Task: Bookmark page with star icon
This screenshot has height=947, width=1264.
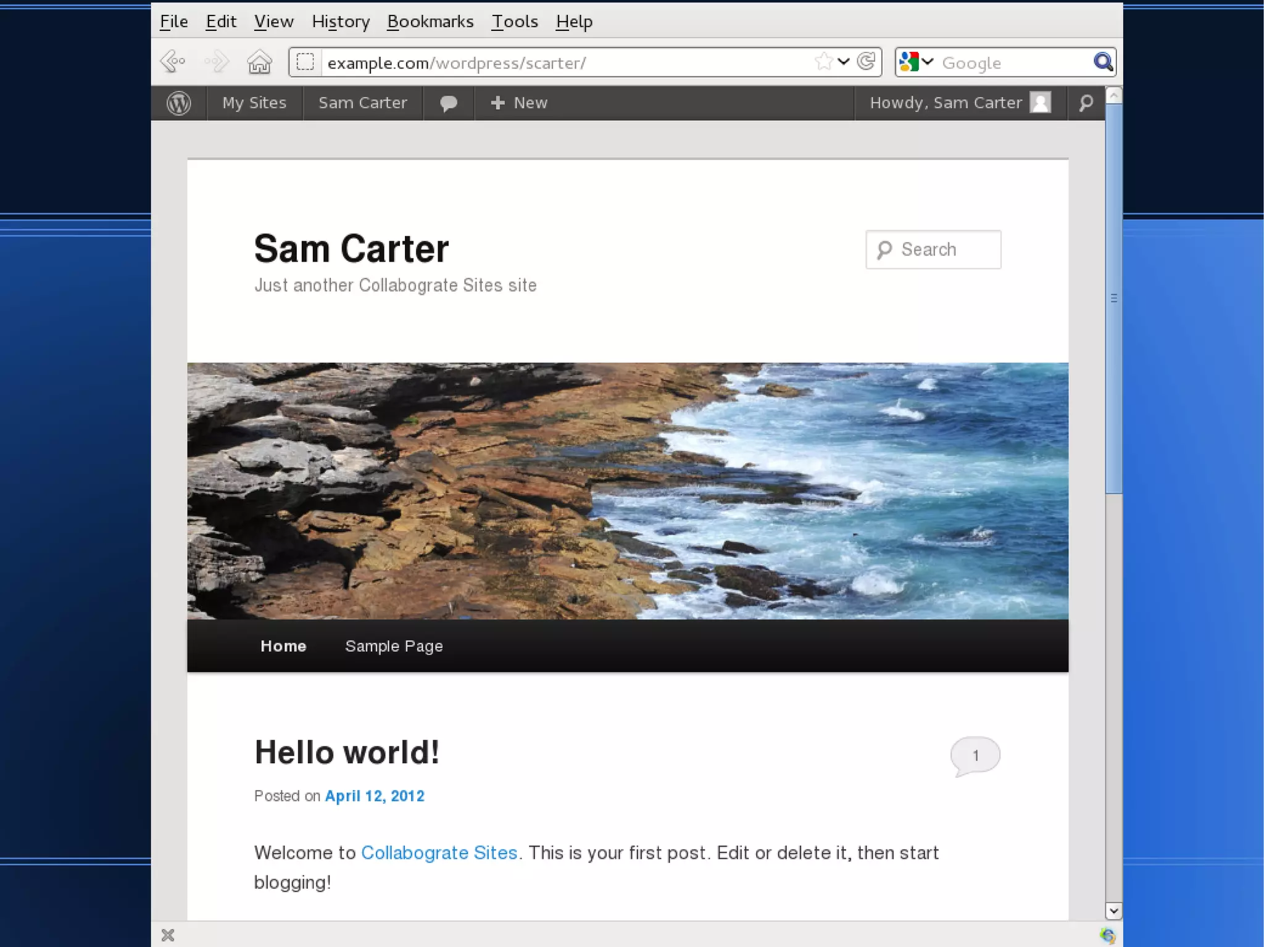Action: point(823,62)
